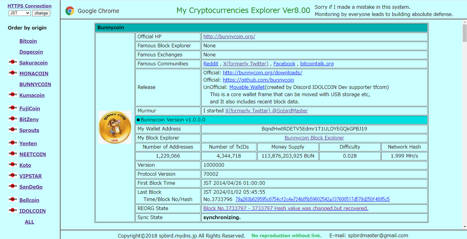
Task: Click the Japan flag icon beside IDOLCOIN
Action: click(12, 211)
